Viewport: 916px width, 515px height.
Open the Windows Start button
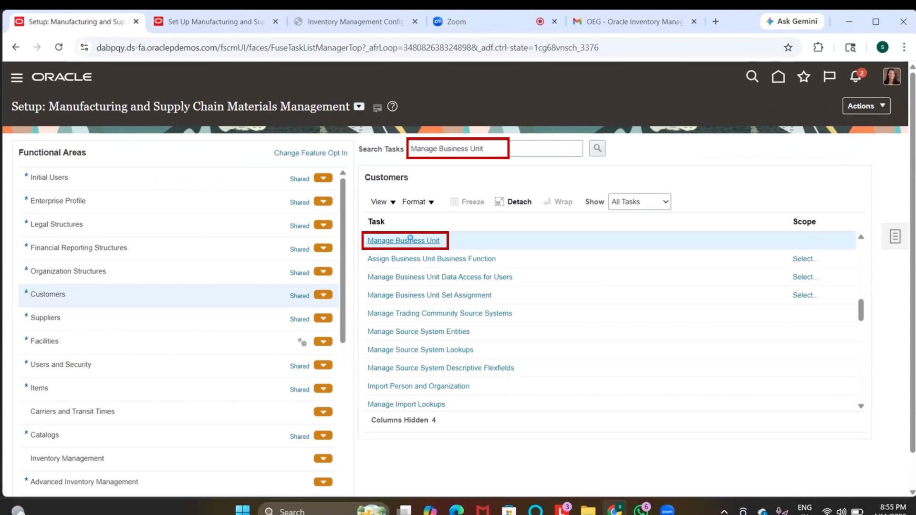[x=242, y=510]
